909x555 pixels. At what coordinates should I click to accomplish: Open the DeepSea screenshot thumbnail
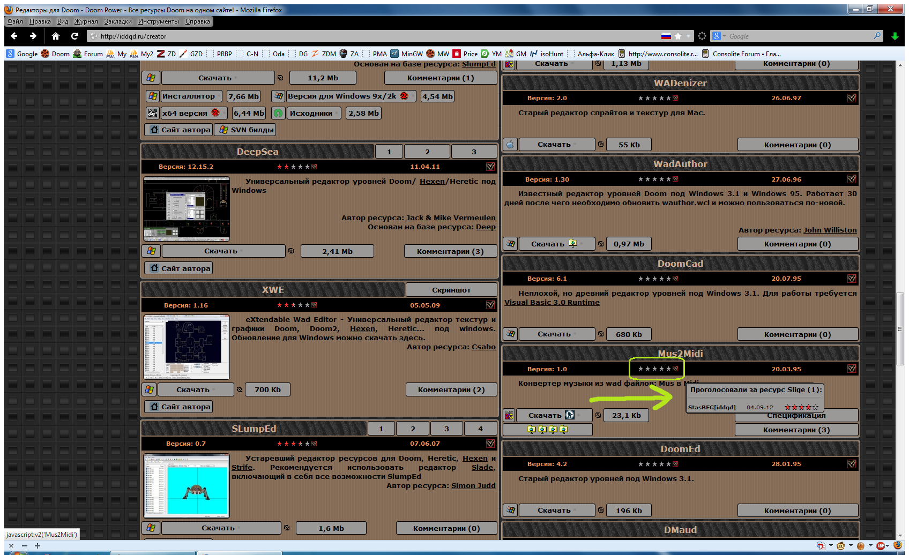click(187, 208)
